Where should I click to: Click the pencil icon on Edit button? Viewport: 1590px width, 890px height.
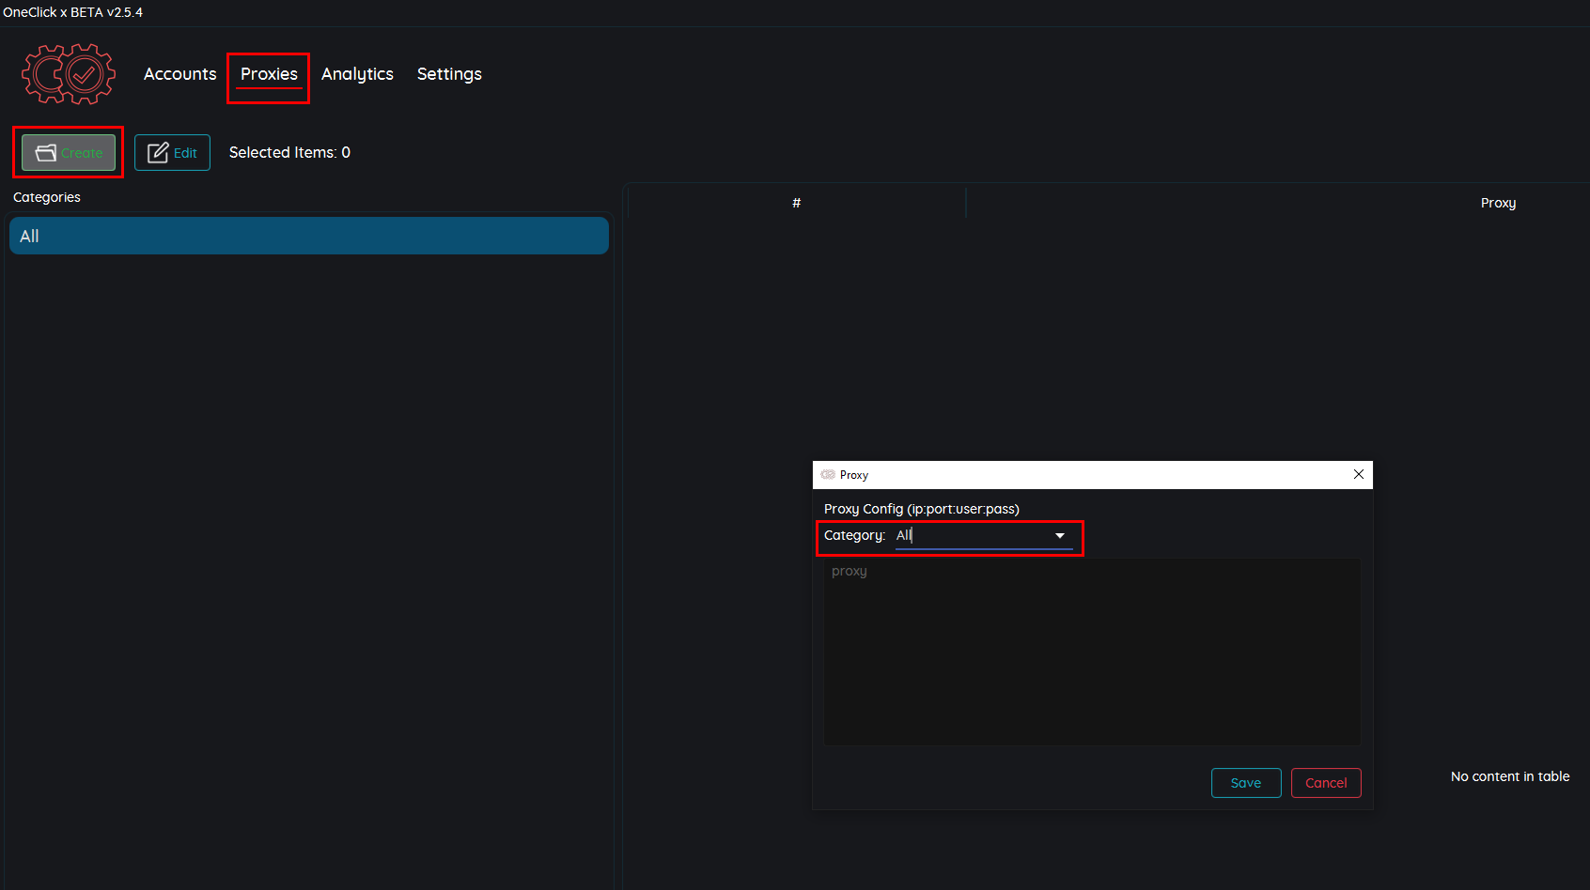158,153
